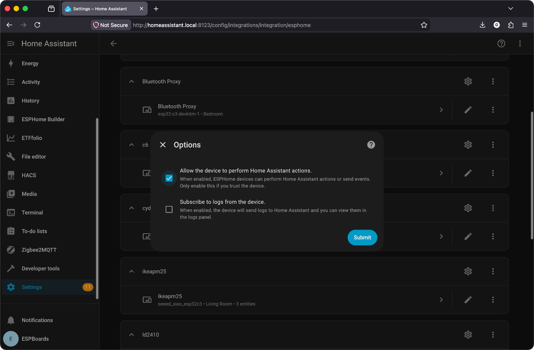The height and width of the screenshot is (350, 534).
Task: Collapse the ld2410 group
Action: pos(132,335)
